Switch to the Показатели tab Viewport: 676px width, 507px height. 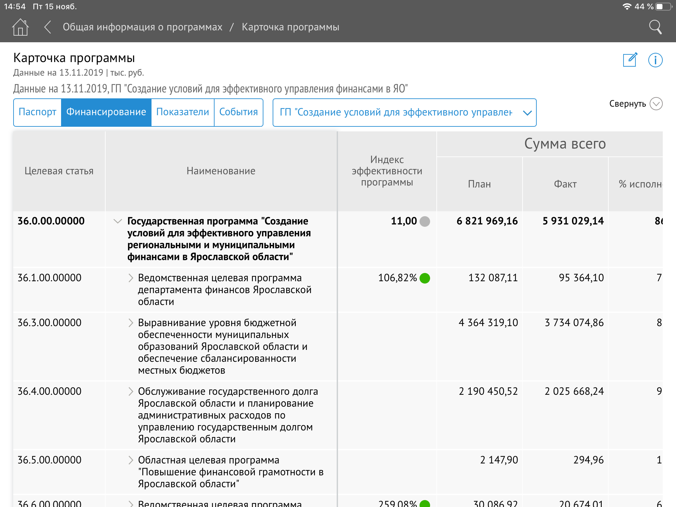[183, 112]
